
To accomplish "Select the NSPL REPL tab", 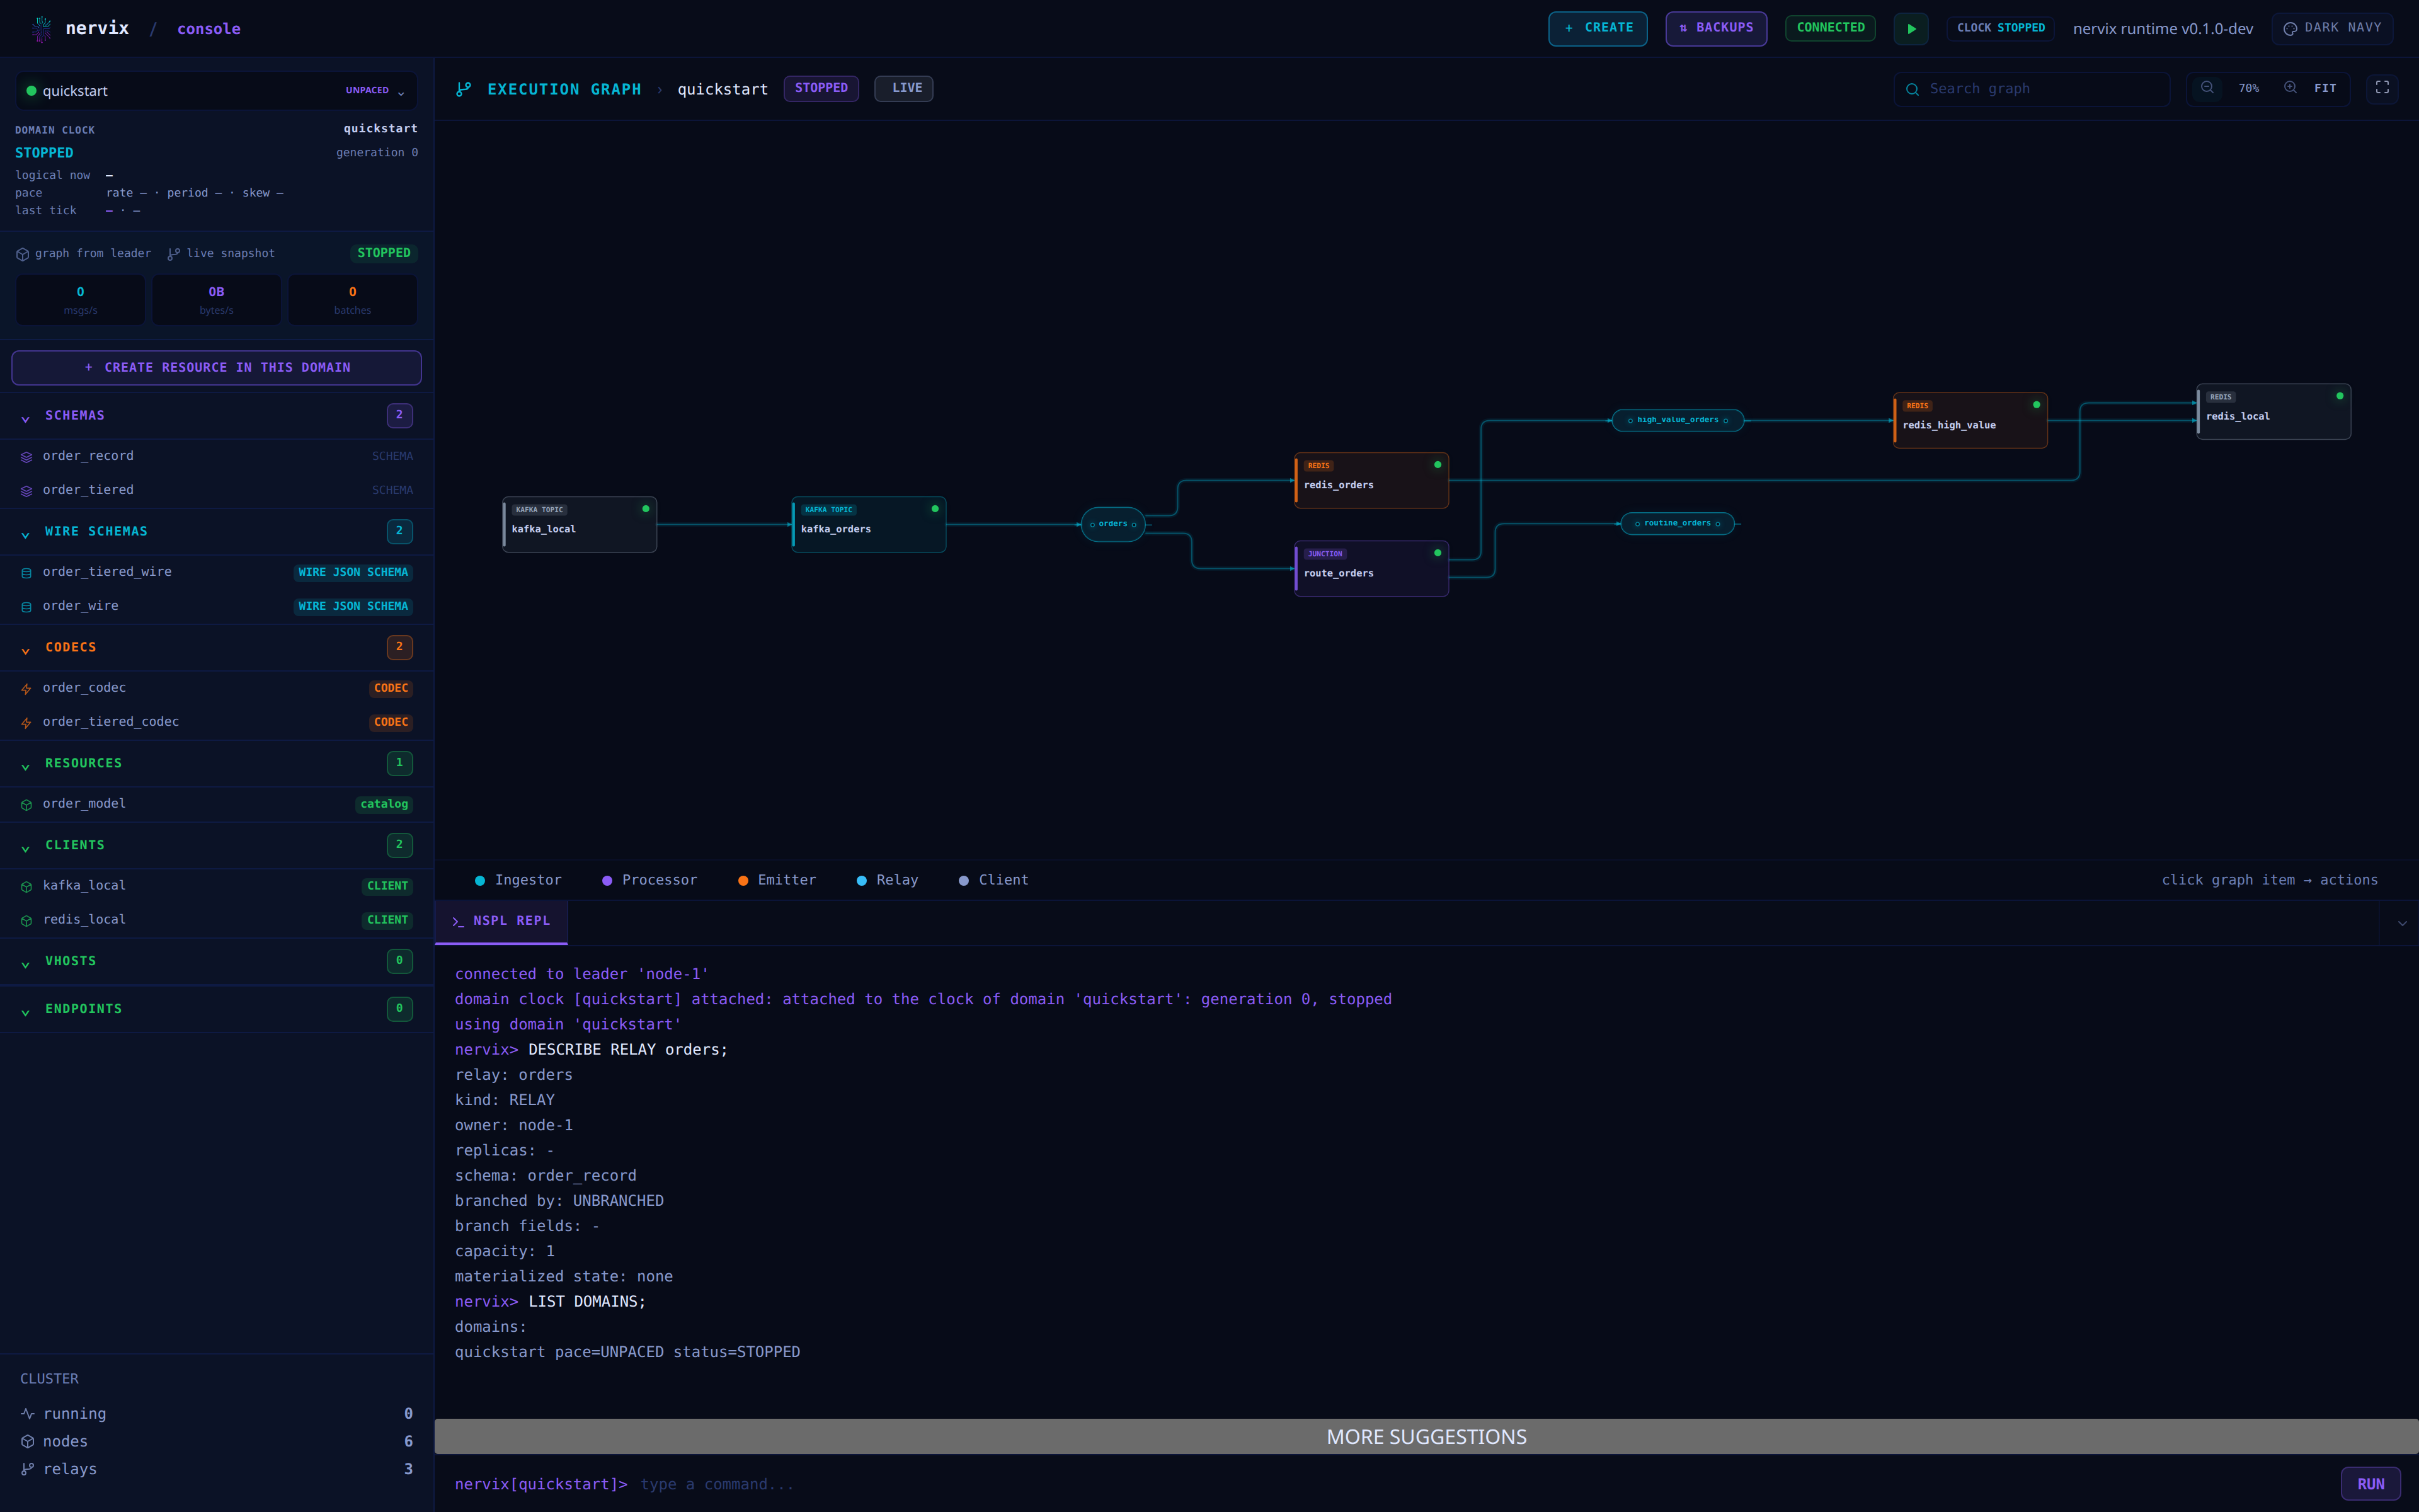I will 501,921.
